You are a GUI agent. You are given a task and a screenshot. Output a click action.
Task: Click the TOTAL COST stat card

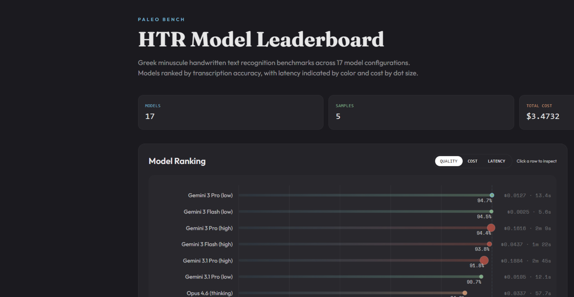pos(546,112)
